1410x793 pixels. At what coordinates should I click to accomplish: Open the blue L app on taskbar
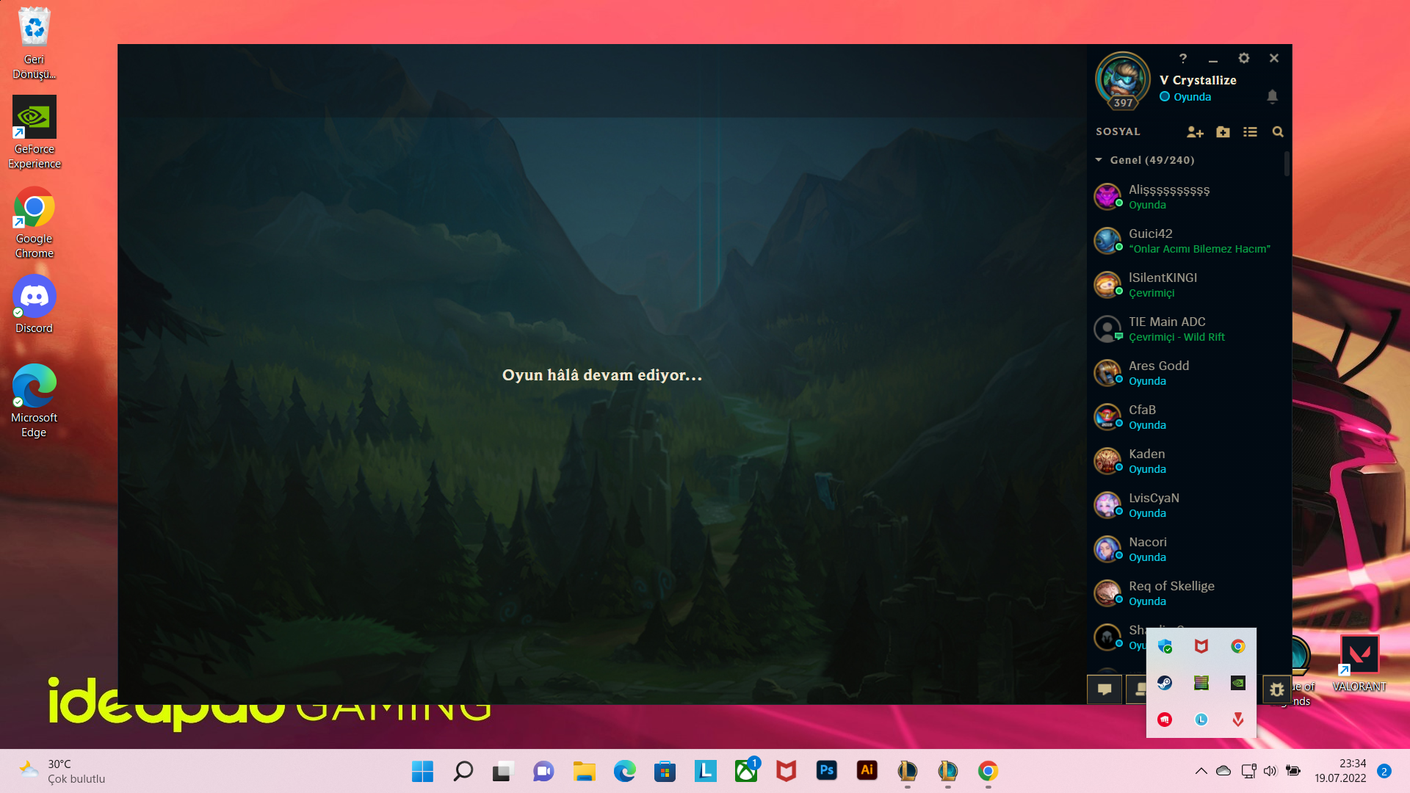[705, 771]
